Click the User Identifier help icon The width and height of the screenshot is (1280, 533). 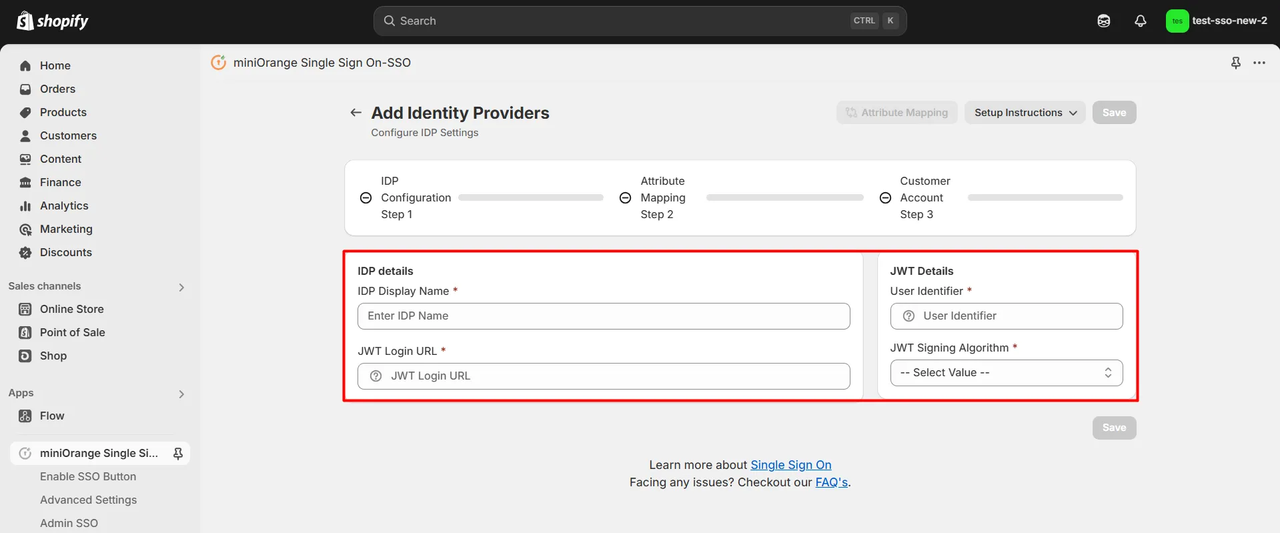pyautogui.click(x=908, y=316)
